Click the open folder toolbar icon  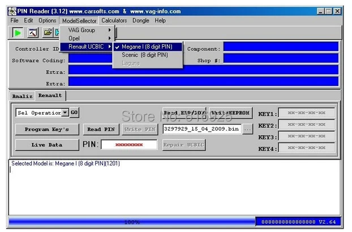[48, 33]
